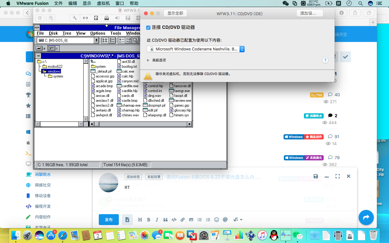The image size is (389, 243).
Task: Insert a link in editor
Action: click(x=183, y=220)
